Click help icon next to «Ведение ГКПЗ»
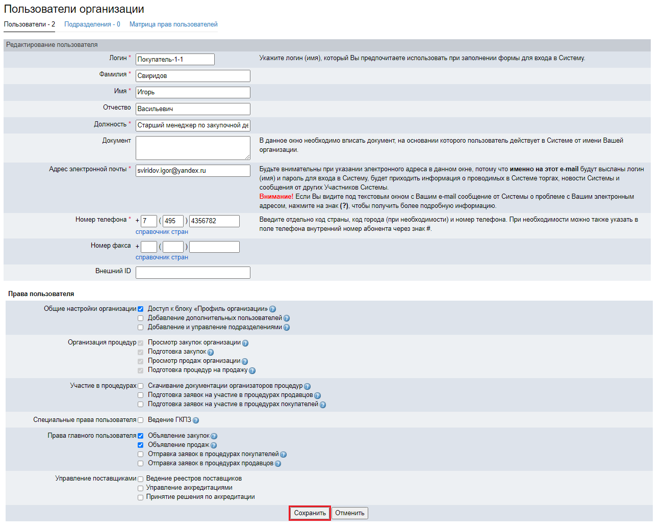 196,420
